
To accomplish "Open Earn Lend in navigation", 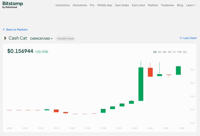I will [138, 5].
